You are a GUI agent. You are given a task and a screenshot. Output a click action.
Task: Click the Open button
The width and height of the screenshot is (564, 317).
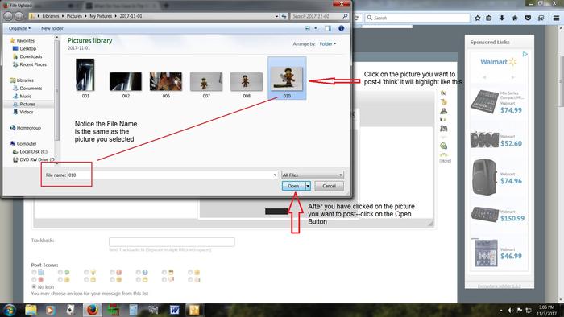pos(293,186)
